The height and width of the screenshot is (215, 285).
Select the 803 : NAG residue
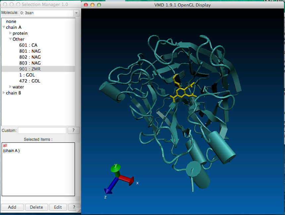(30, 63)
